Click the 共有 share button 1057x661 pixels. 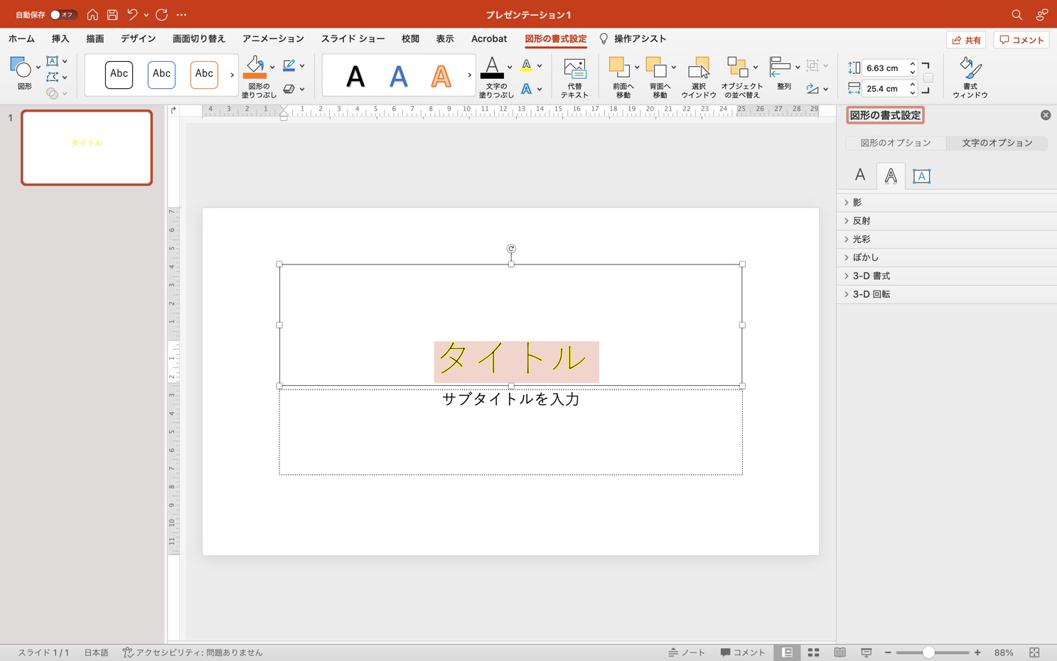pos(966,40)
